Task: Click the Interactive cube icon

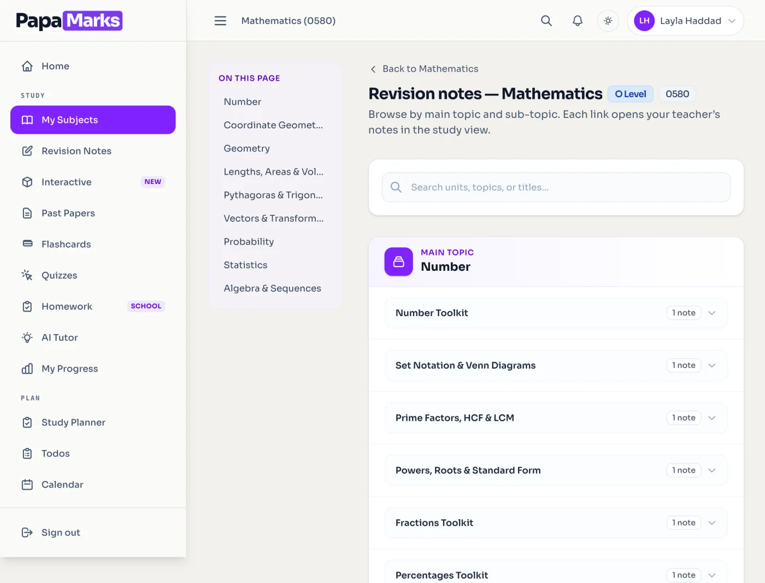Action: pyautogui.click(x=27, y=182)
